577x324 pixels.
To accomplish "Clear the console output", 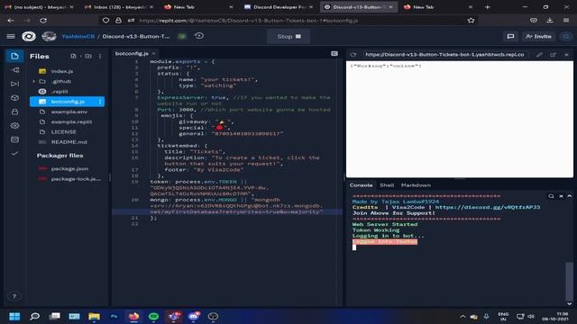I will 561,196.
